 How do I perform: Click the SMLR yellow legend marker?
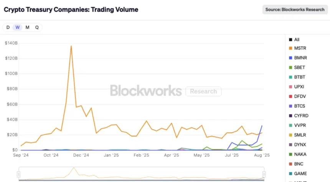(291, 135)
